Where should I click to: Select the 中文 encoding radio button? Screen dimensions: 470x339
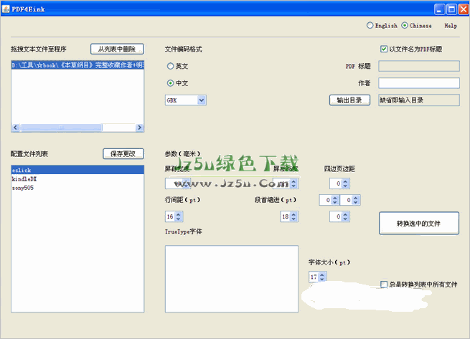170,83
